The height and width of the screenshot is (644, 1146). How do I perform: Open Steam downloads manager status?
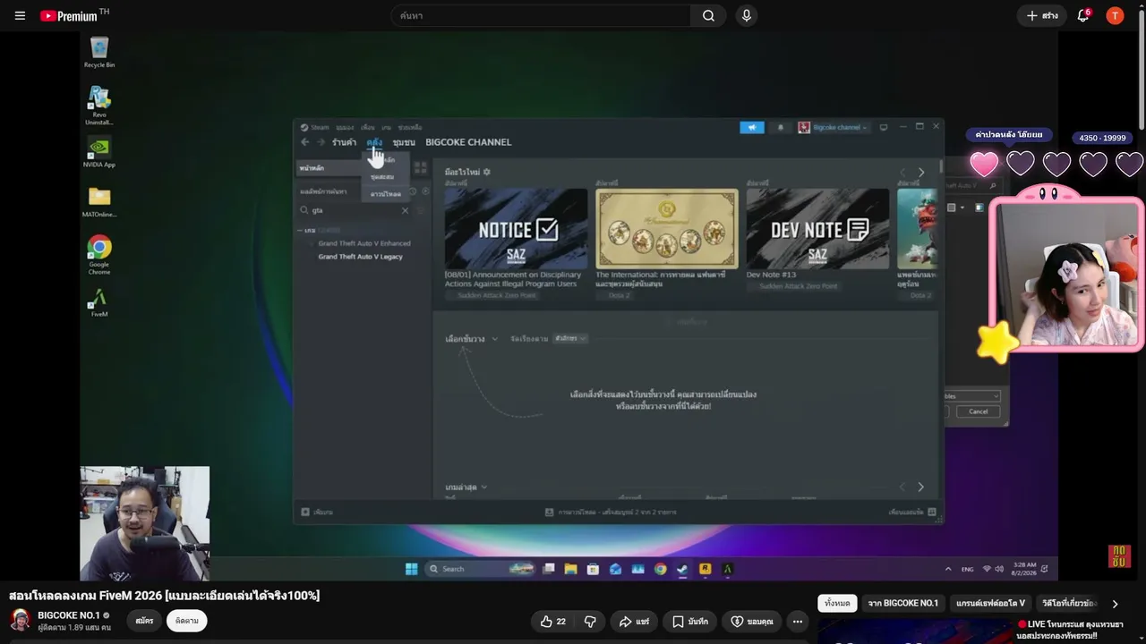click(611, 513)
